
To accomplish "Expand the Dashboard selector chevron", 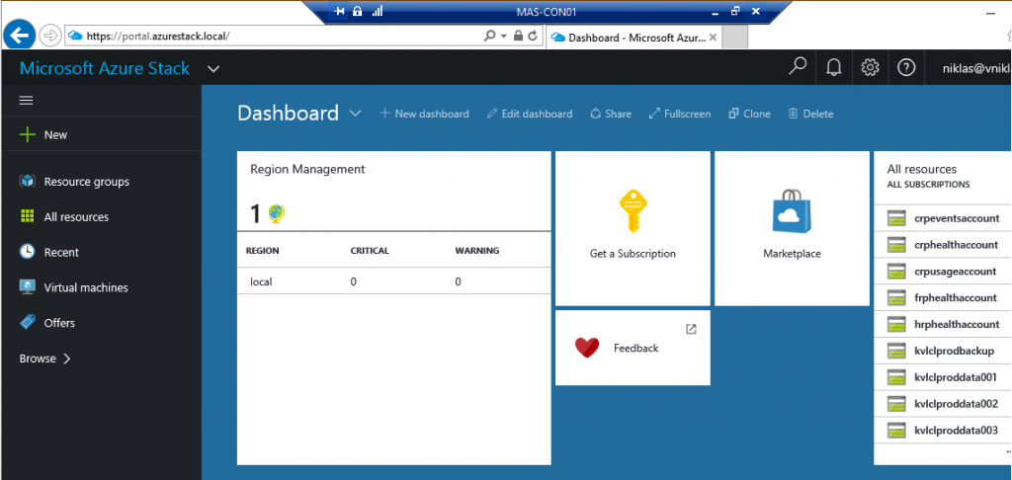I will point(355,114).
